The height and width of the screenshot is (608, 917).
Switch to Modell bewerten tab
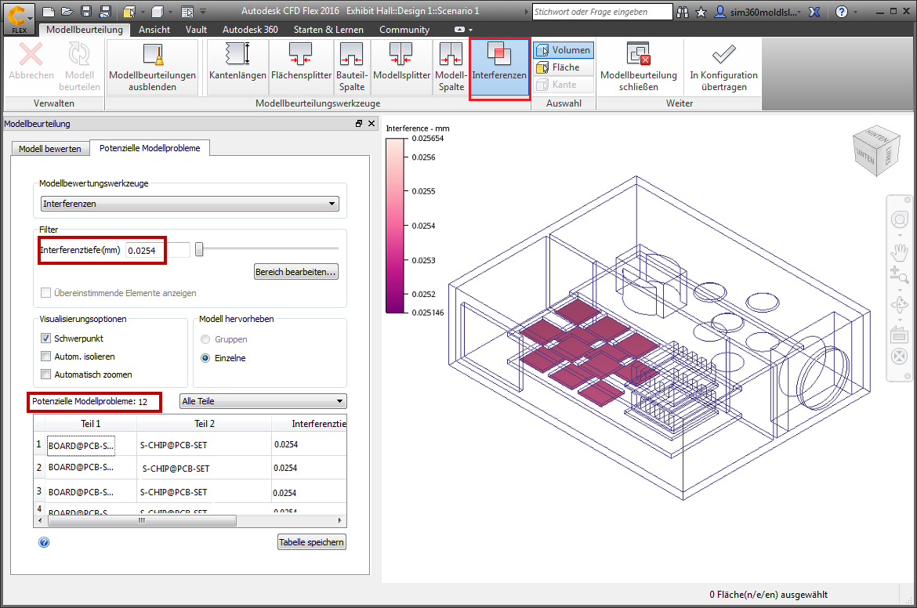coord(50,149)
